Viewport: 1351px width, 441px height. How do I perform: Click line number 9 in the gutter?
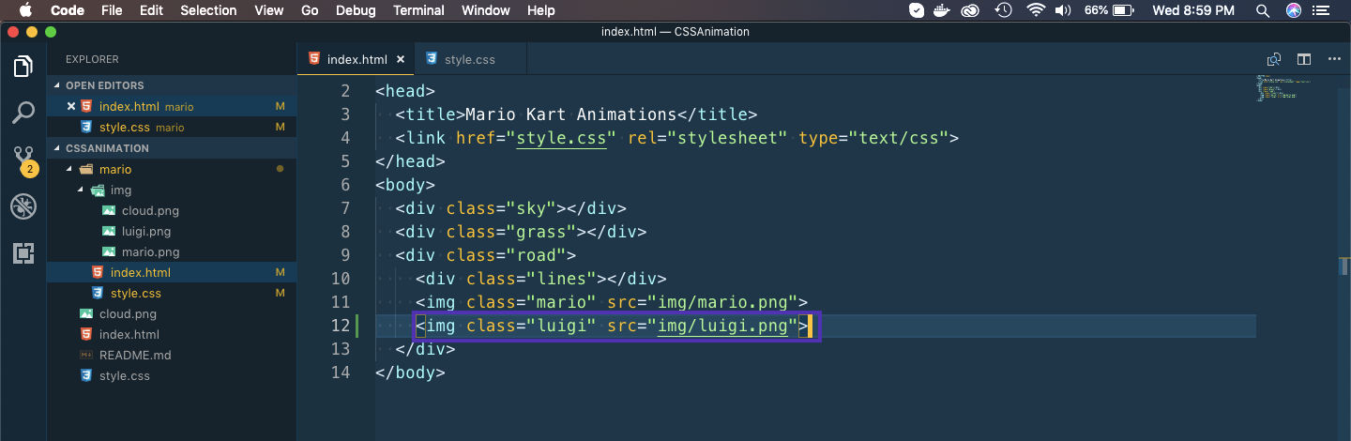(344, 255)
